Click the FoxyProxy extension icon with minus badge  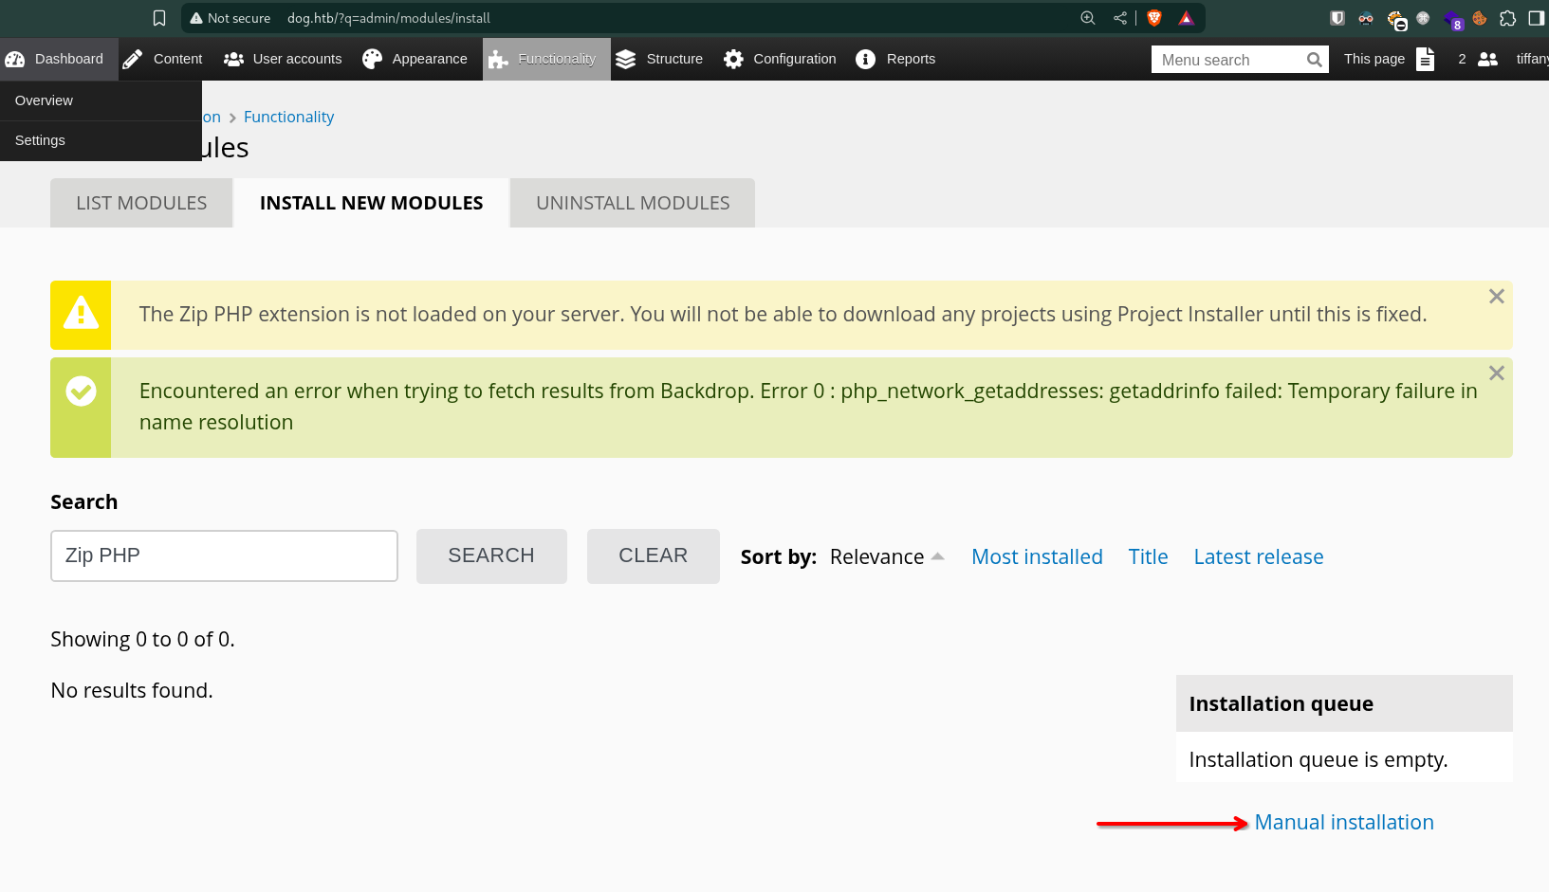(1396, 20)
